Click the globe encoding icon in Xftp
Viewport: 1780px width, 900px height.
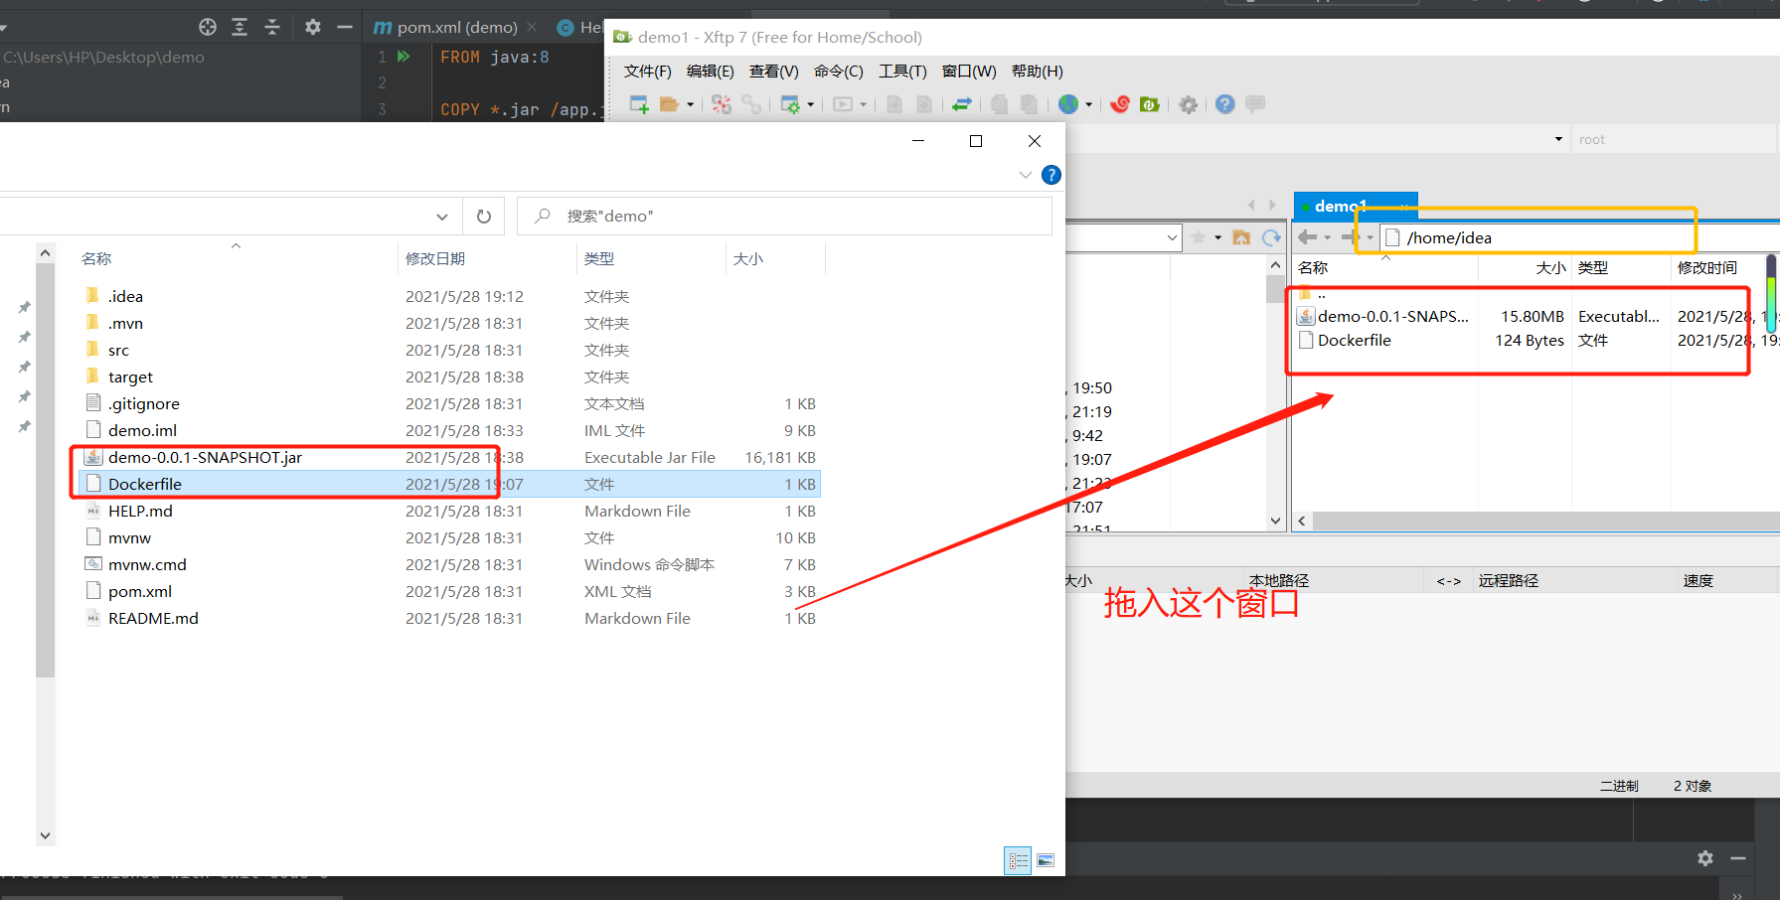[x=1068, y=104]
